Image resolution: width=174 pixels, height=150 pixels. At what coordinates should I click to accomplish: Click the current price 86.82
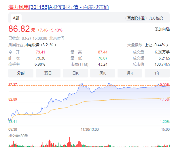tap(19, 29)
